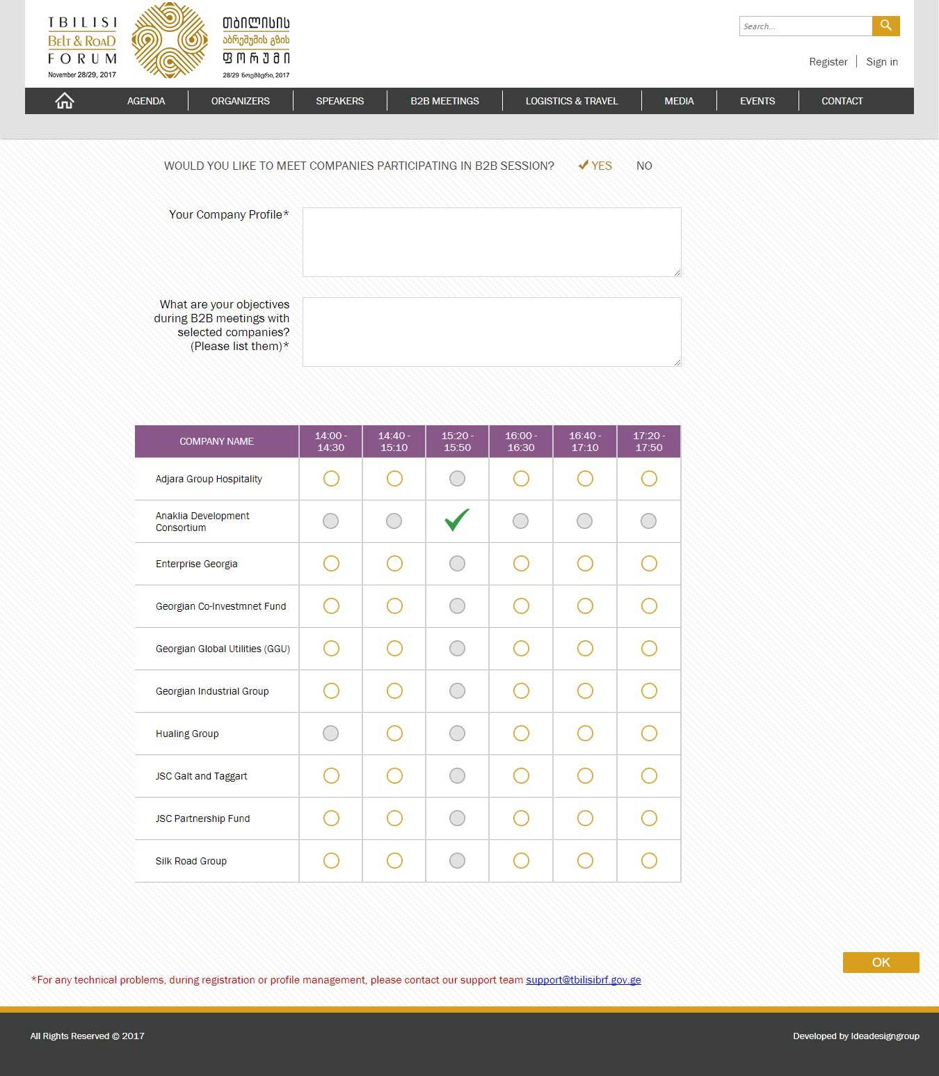The height and width of the screenshot is (1076, 939).
Task: Click the support@tbilisibrf.gov.ge email link
Action: [584, 980]
